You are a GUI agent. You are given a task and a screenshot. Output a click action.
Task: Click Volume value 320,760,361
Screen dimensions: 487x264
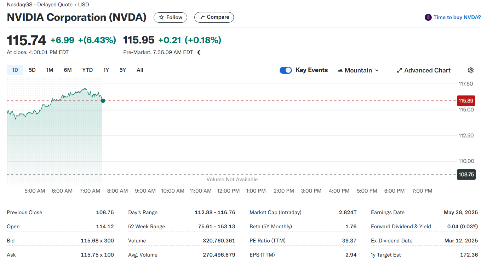click(x=219, y=241)
